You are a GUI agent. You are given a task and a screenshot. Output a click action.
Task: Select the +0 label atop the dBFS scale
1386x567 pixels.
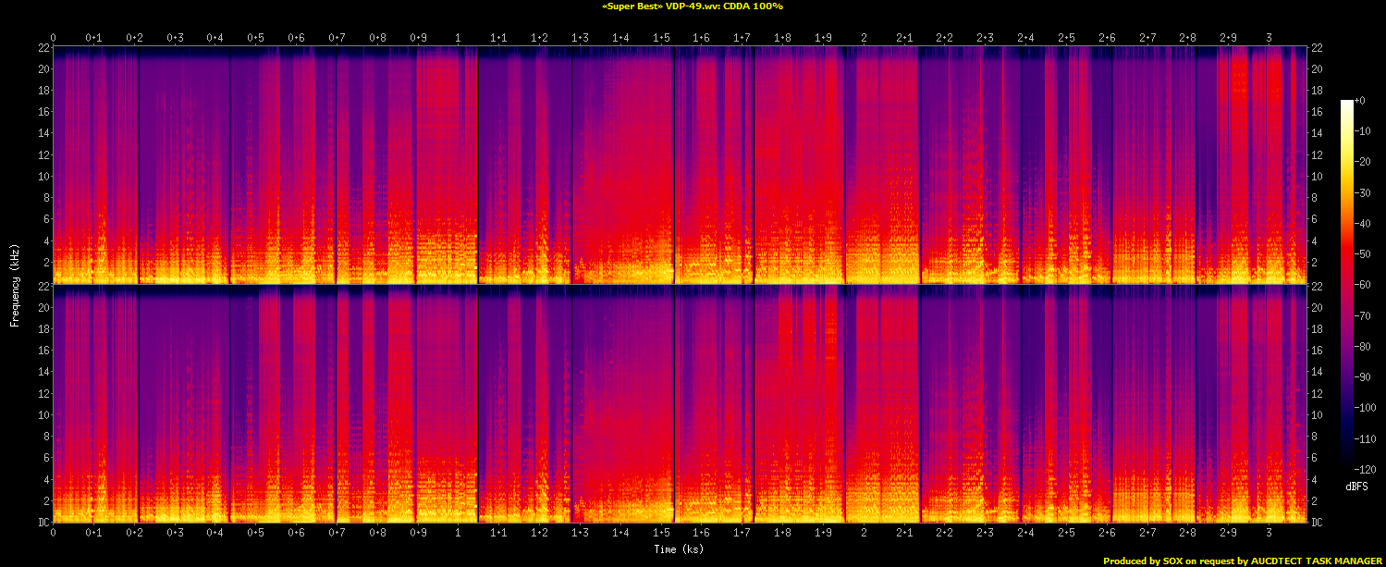1359,100
